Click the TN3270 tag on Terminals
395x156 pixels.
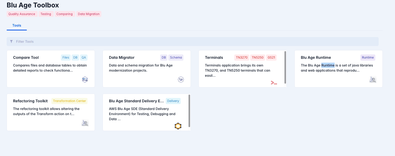(x=242, y=58)
